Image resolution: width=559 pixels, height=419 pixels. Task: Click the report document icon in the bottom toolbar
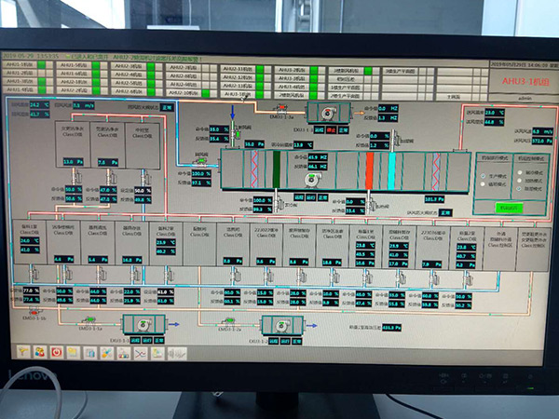pos(157,354)
